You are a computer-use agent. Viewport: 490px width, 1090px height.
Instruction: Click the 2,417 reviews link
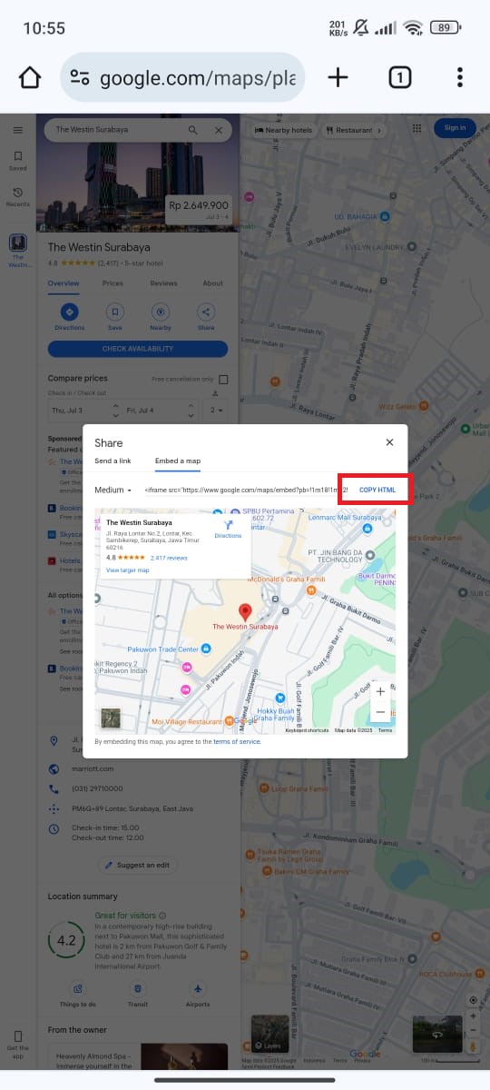click(169, 558)
